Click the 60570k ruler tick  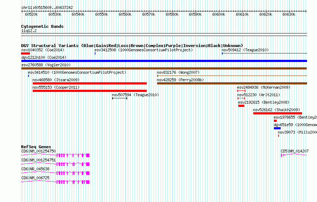(x=149, y=14)
